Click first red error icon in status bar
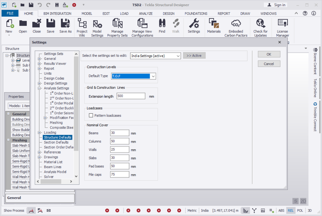Screen dimensions: 322x216 107,210
